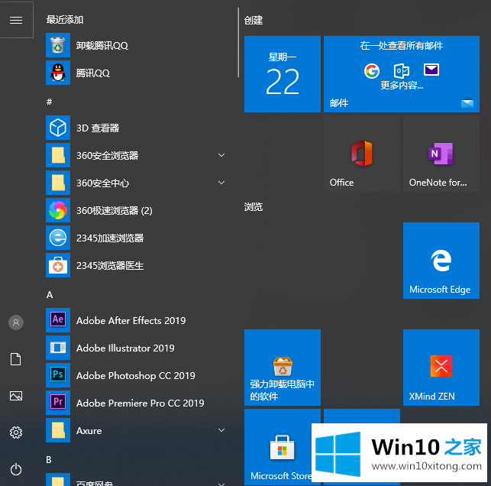
Task: Open the 强力卸载电脑中的软件 tile
Action: point(283,368)
